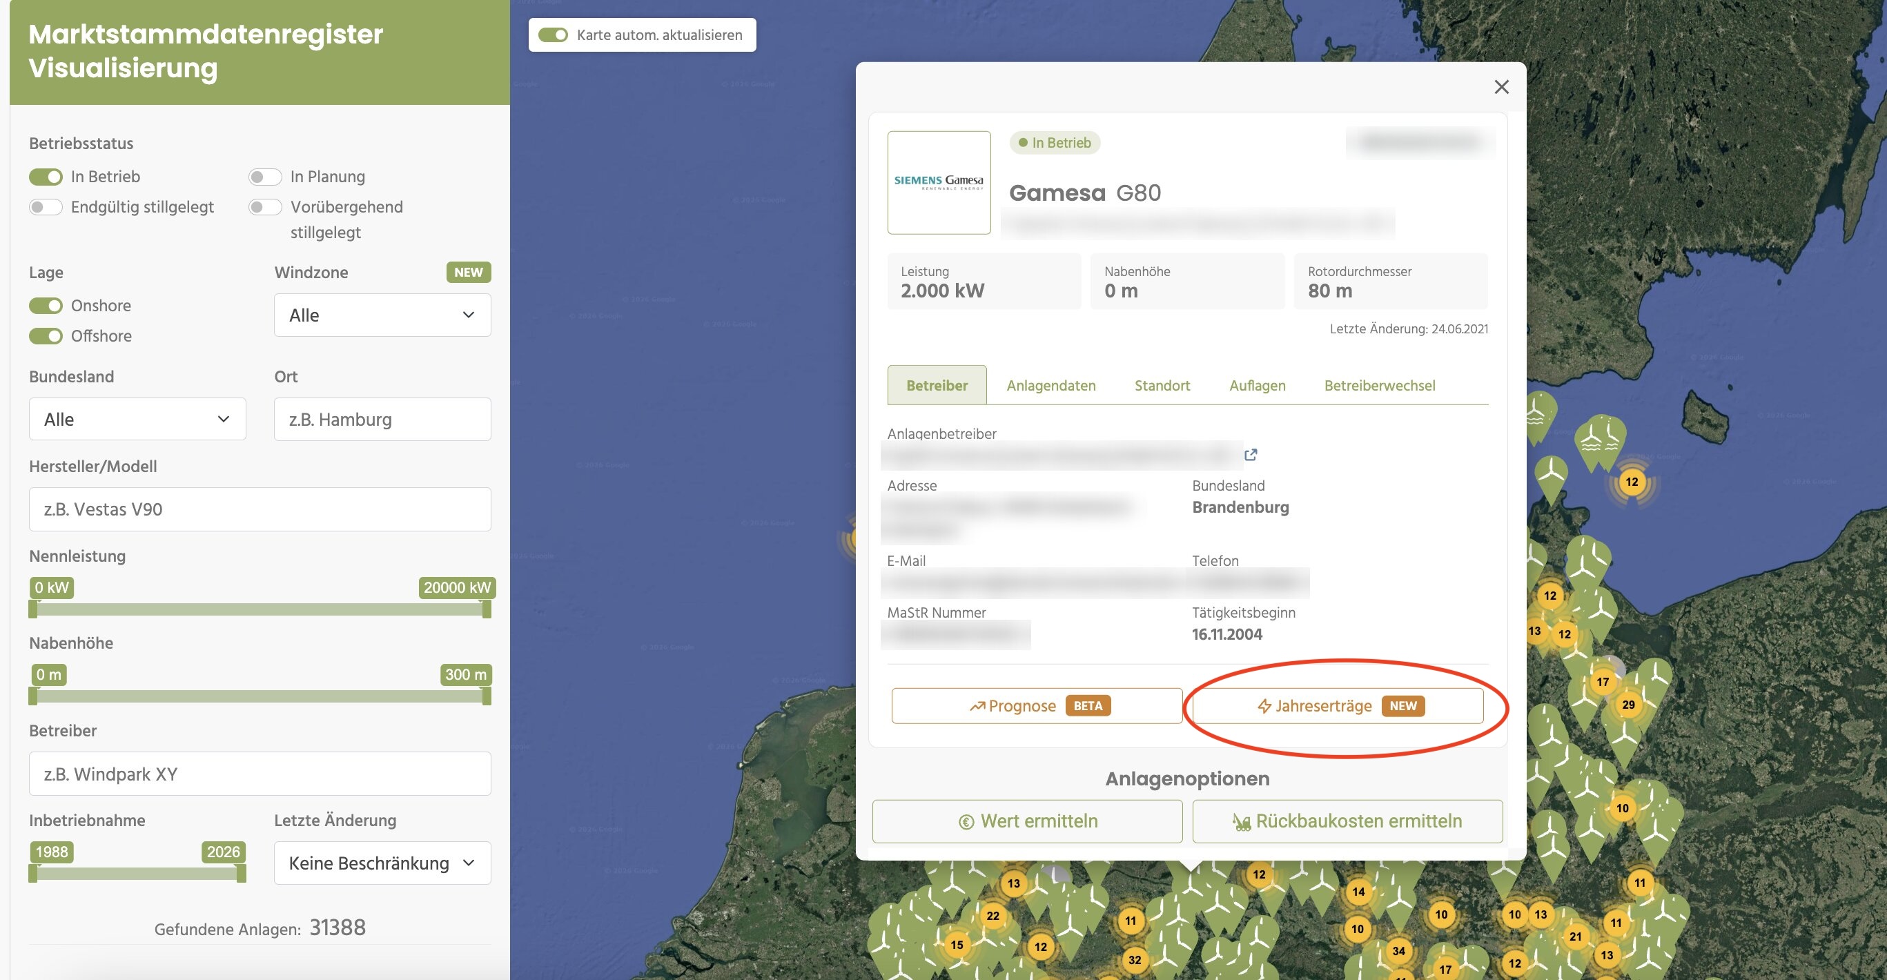Enable the In Planung toggle
The width and height of the screenshot is (1887, 980).
tap(265, 177)
